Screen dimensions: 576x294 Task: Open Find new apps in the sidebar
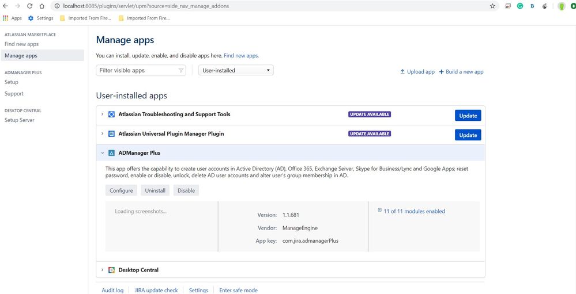pos(21,44)
